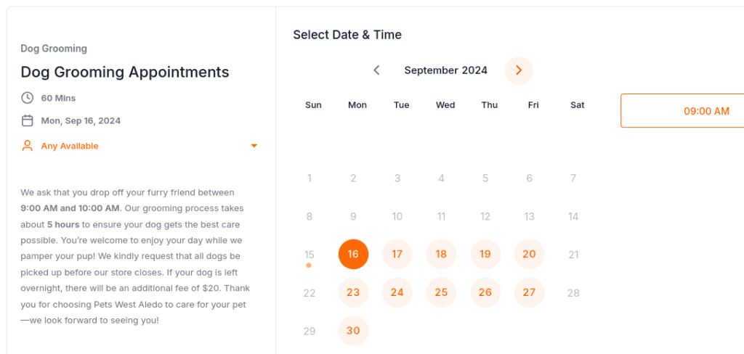Image resolution: width=744 pixels, height=354 pixels.
Task: Open the Any Available staff selector
Action: pyautogui.click(x=139, y=146)
